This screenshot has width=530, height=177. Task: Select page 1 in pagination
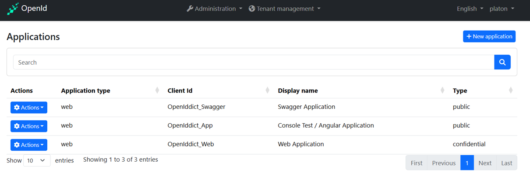[467, 163]
